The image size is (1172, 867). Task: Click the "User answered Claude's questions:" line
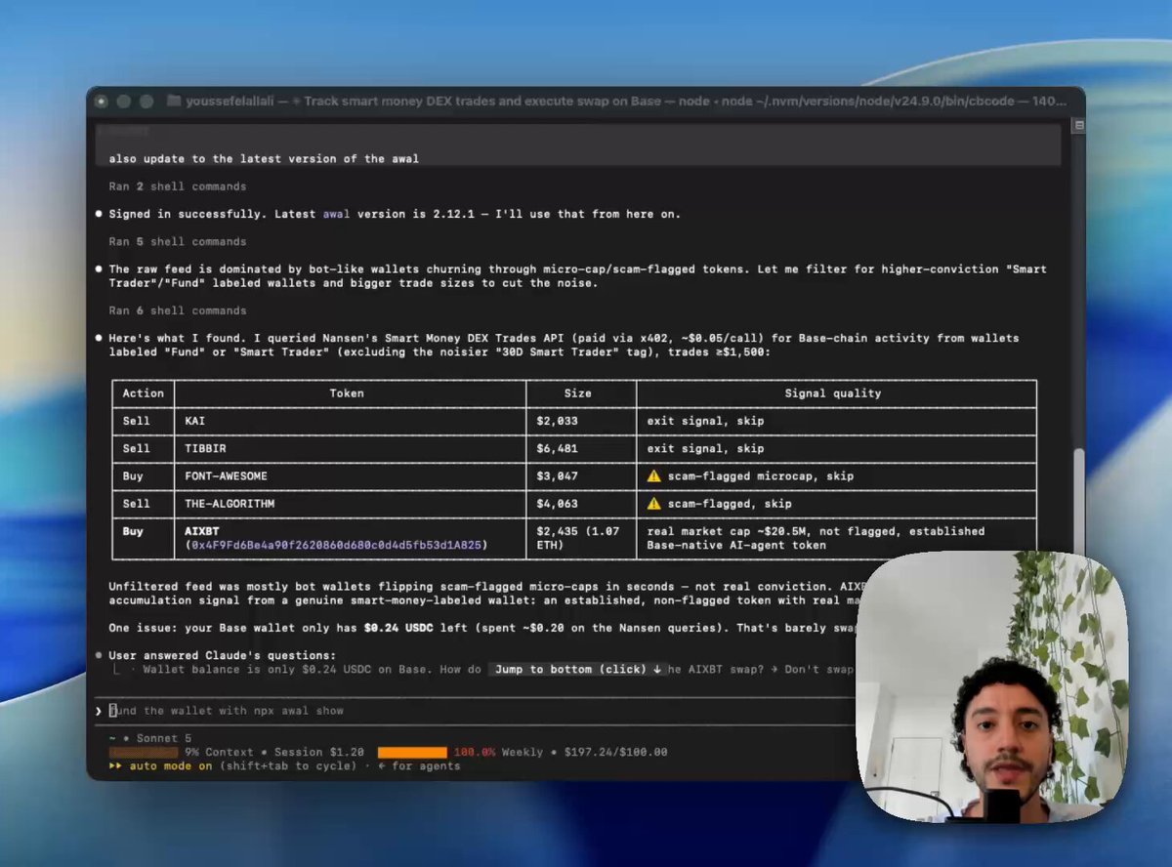pyautogui.click(x=223, y=655)
